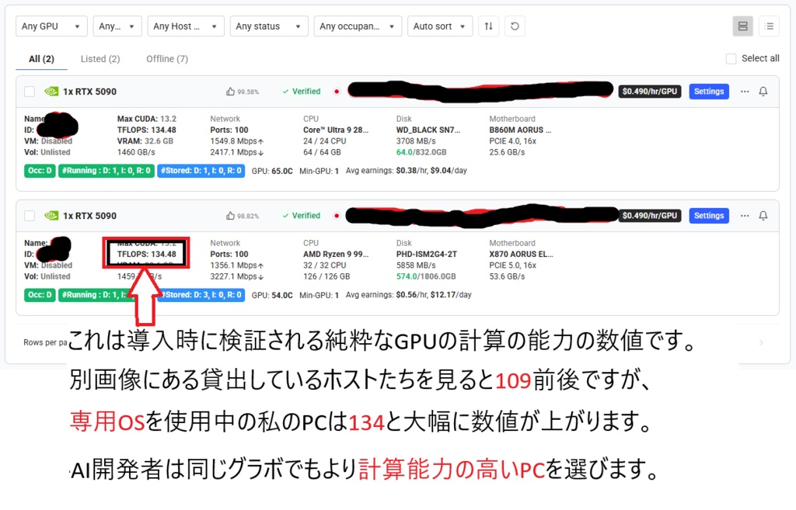This screenshot has width=796, height=510.
Task: Click Verified badge on the X870 AORUS machine
Action: click(x=302, y=216)
